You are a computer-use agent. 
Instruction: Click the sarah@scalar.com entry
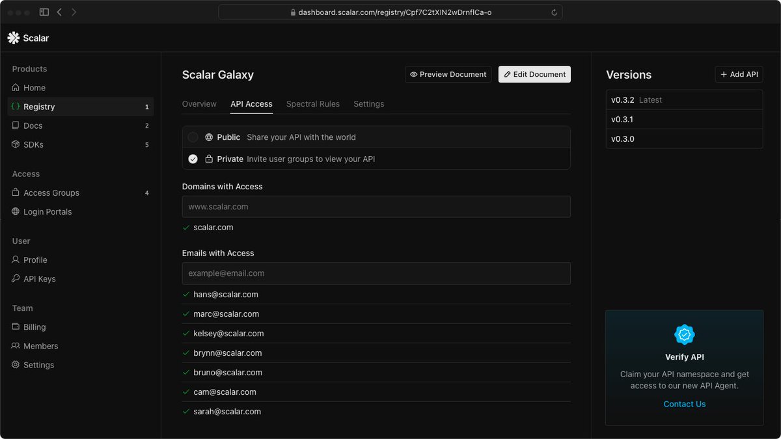click(x=376, y=412)
